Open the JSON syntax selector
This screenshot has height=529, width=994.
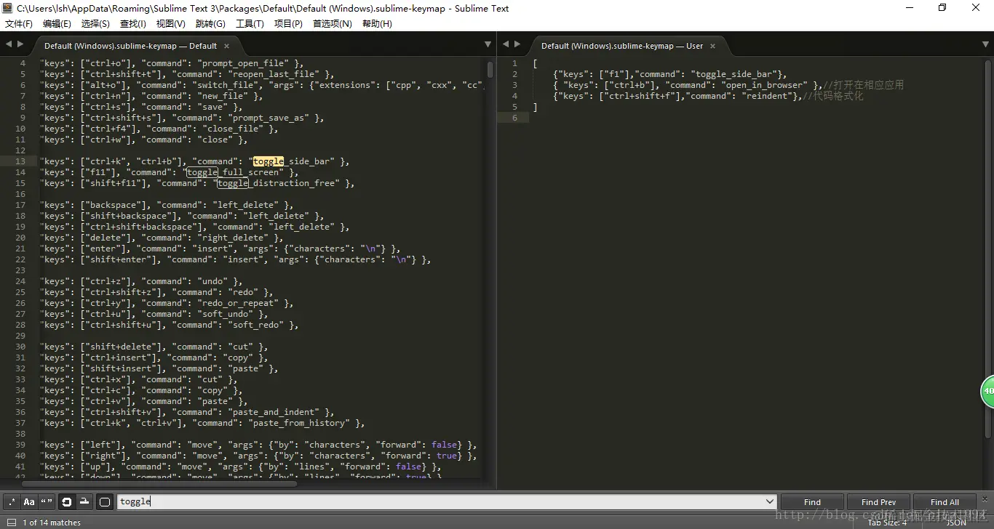[x=956, y=522]
